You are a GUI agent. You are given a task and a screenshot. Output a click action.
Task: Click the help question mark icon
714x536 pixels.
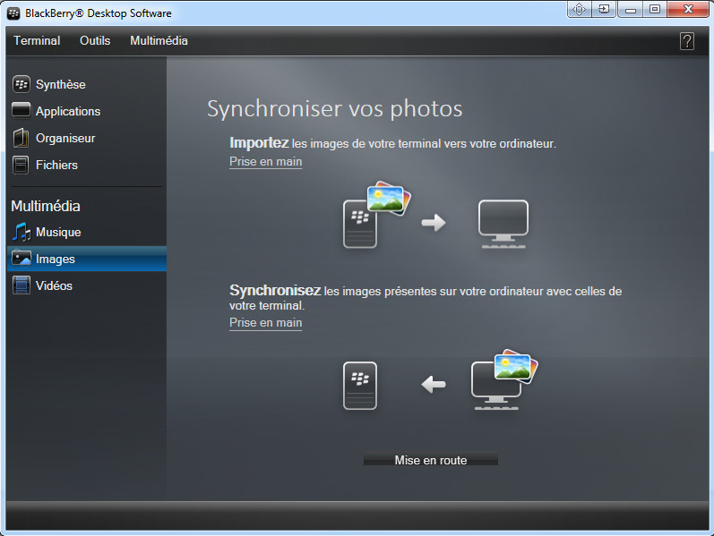pos(687,41)
